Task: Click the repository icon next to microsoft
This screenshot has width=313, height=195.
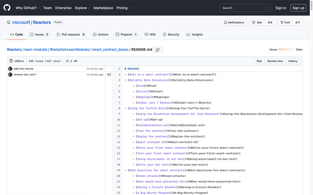Action: 8,22
